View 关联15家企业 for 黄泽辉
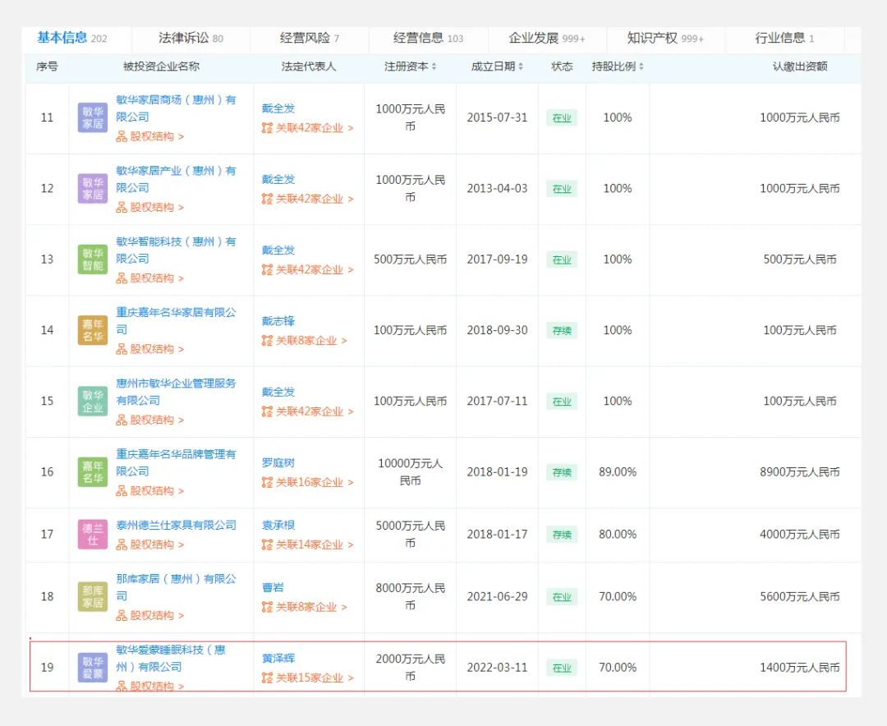Image resolution: width=887 pixels, height=726 pixels. pos(308,678)
